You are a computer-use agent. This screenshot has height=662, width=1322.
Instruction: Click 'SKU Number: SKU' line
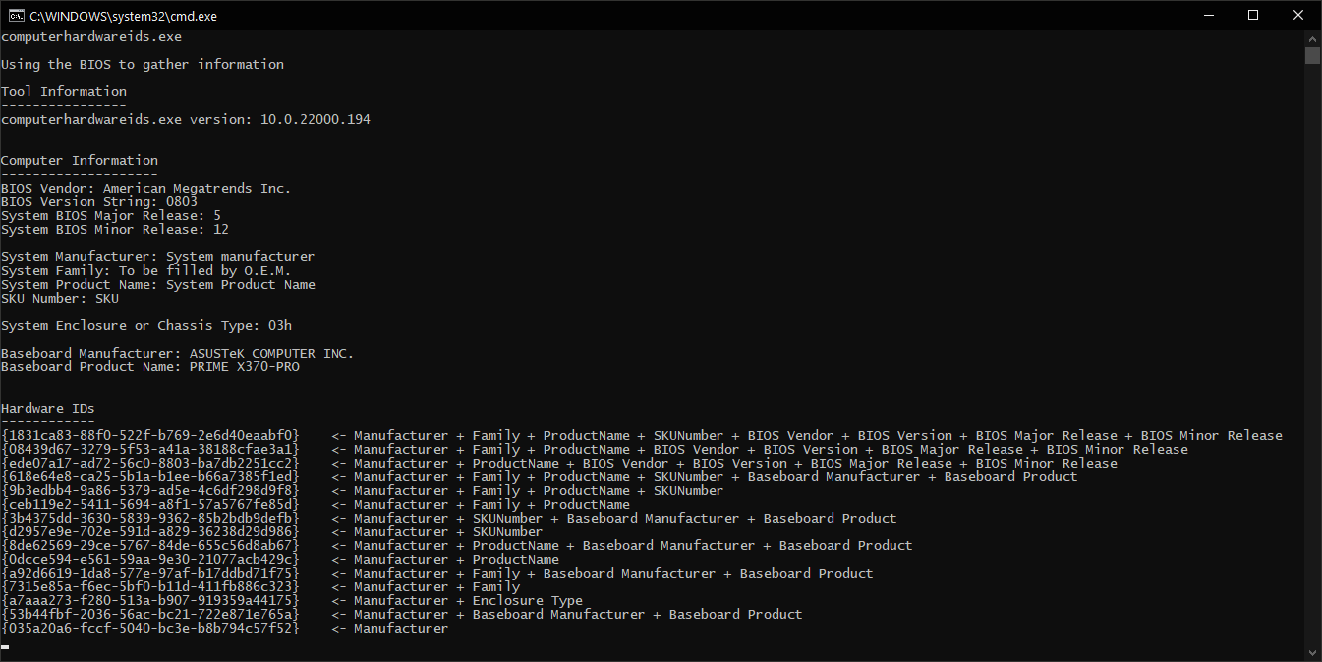[x=60, y=298]
